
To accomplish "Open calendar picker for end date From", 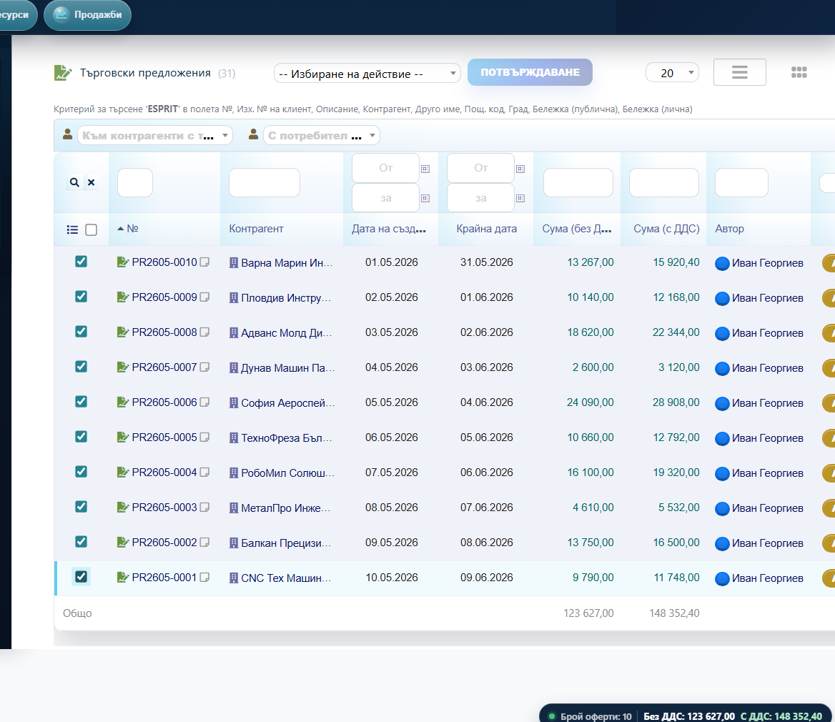I will (x=521, y=169).
